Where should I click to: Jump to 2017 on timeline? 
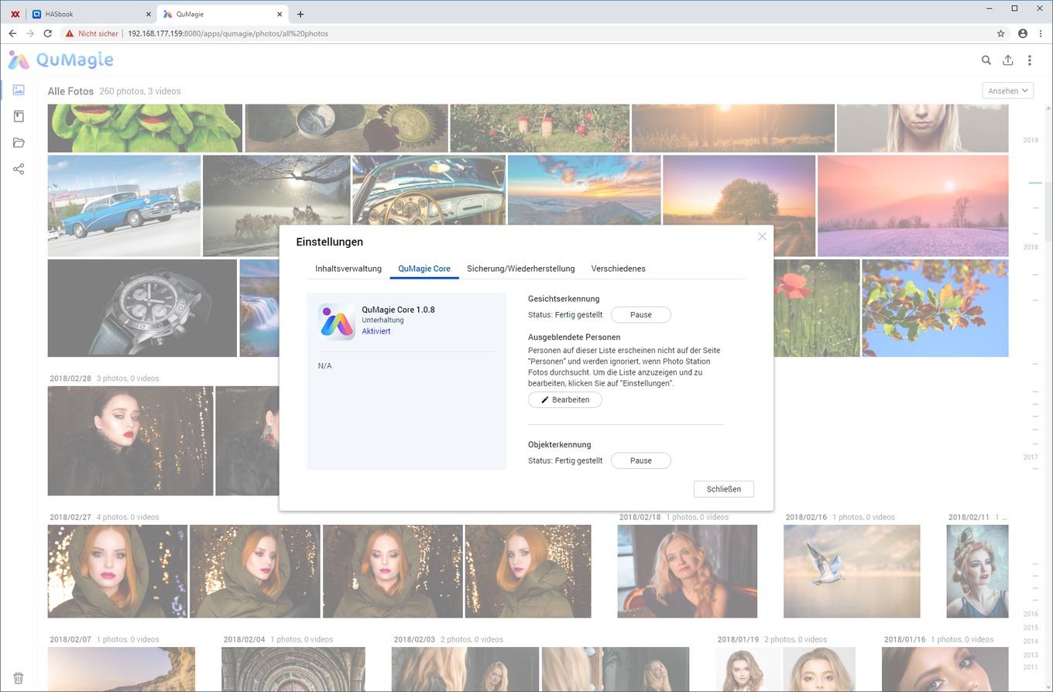pos(1030,457)
